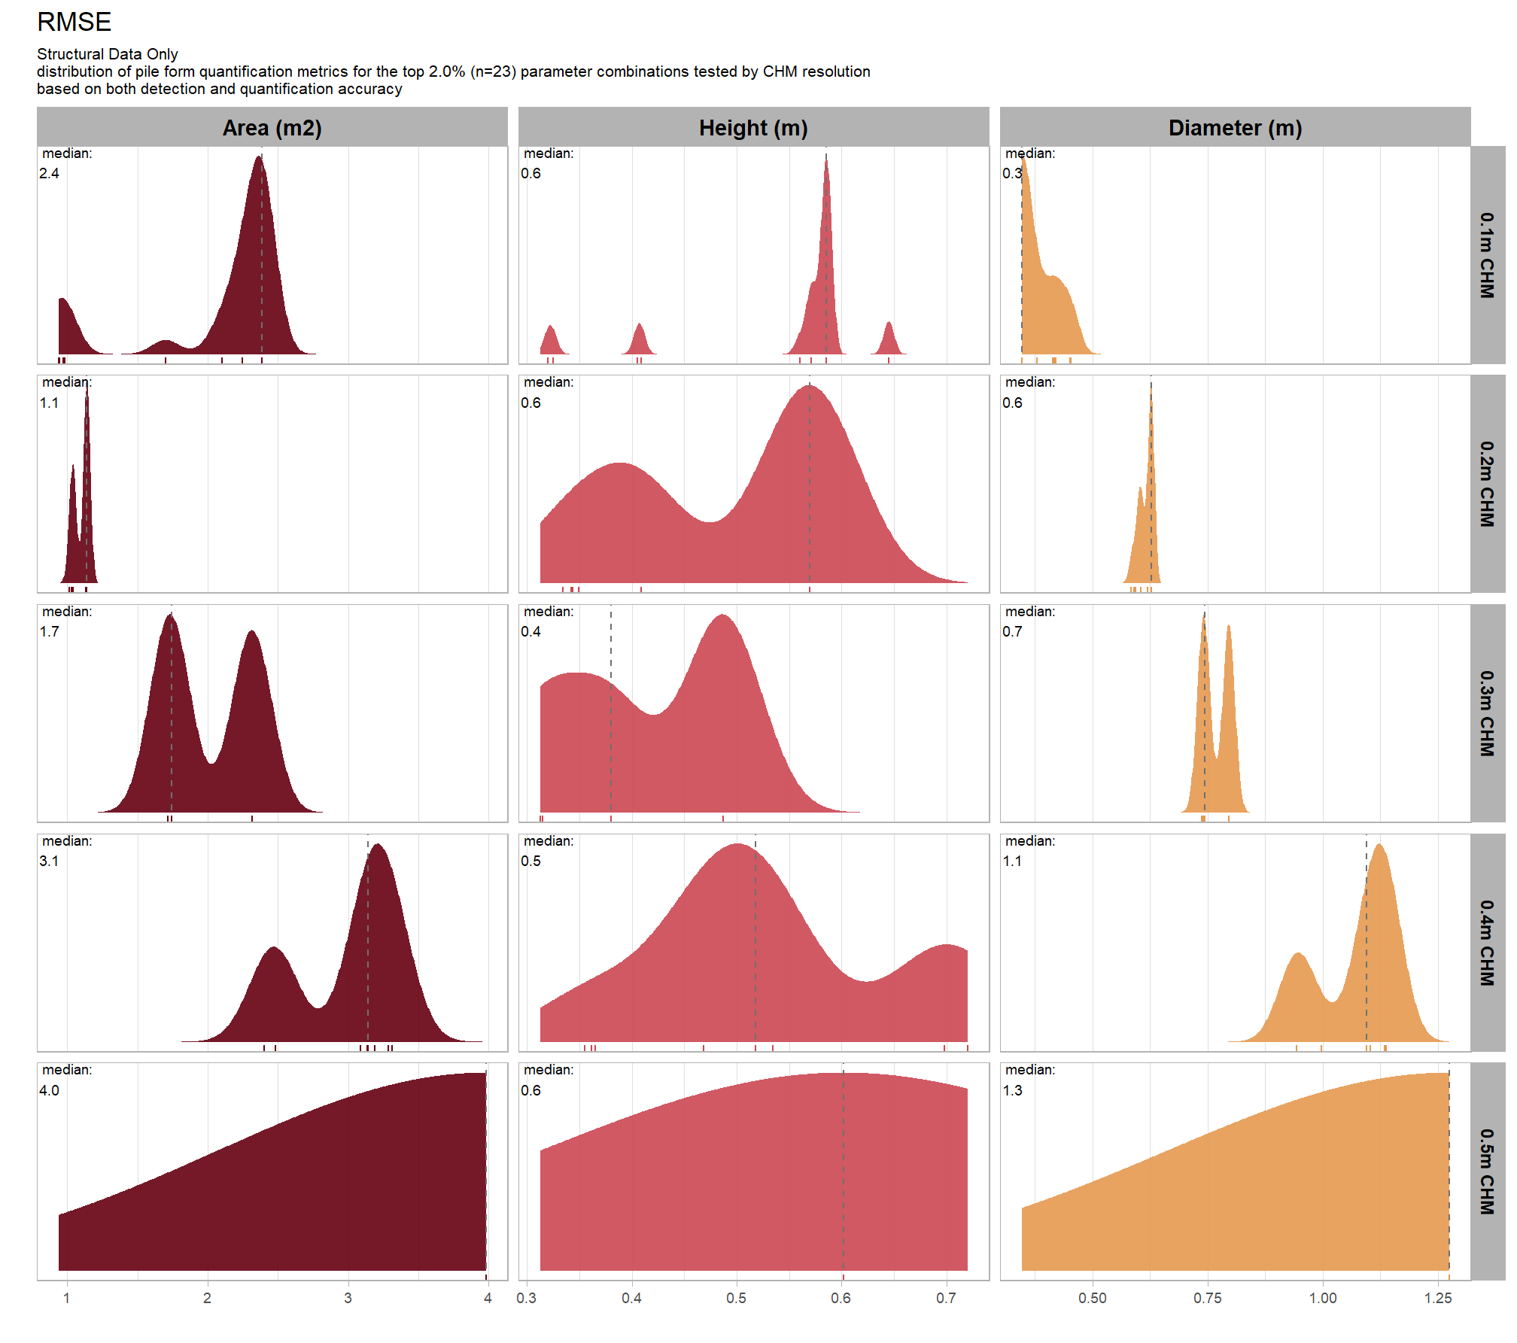1517x1343 pixels.
Task: Click the Diameter (m) facet header
Action: point(1235,128)
